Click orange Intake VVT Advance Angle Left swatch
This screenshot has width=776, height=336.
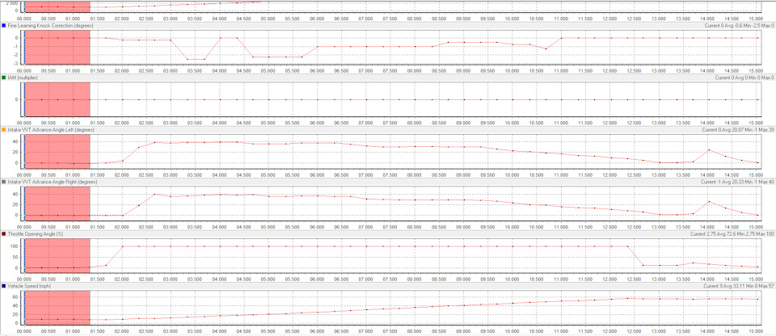pyautogui.click(x=4, y=130)
